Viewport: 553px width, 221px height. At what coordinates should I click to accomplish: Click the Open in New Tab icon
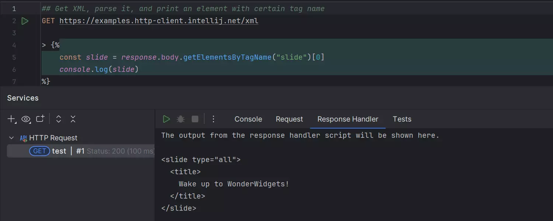point(40,119)
